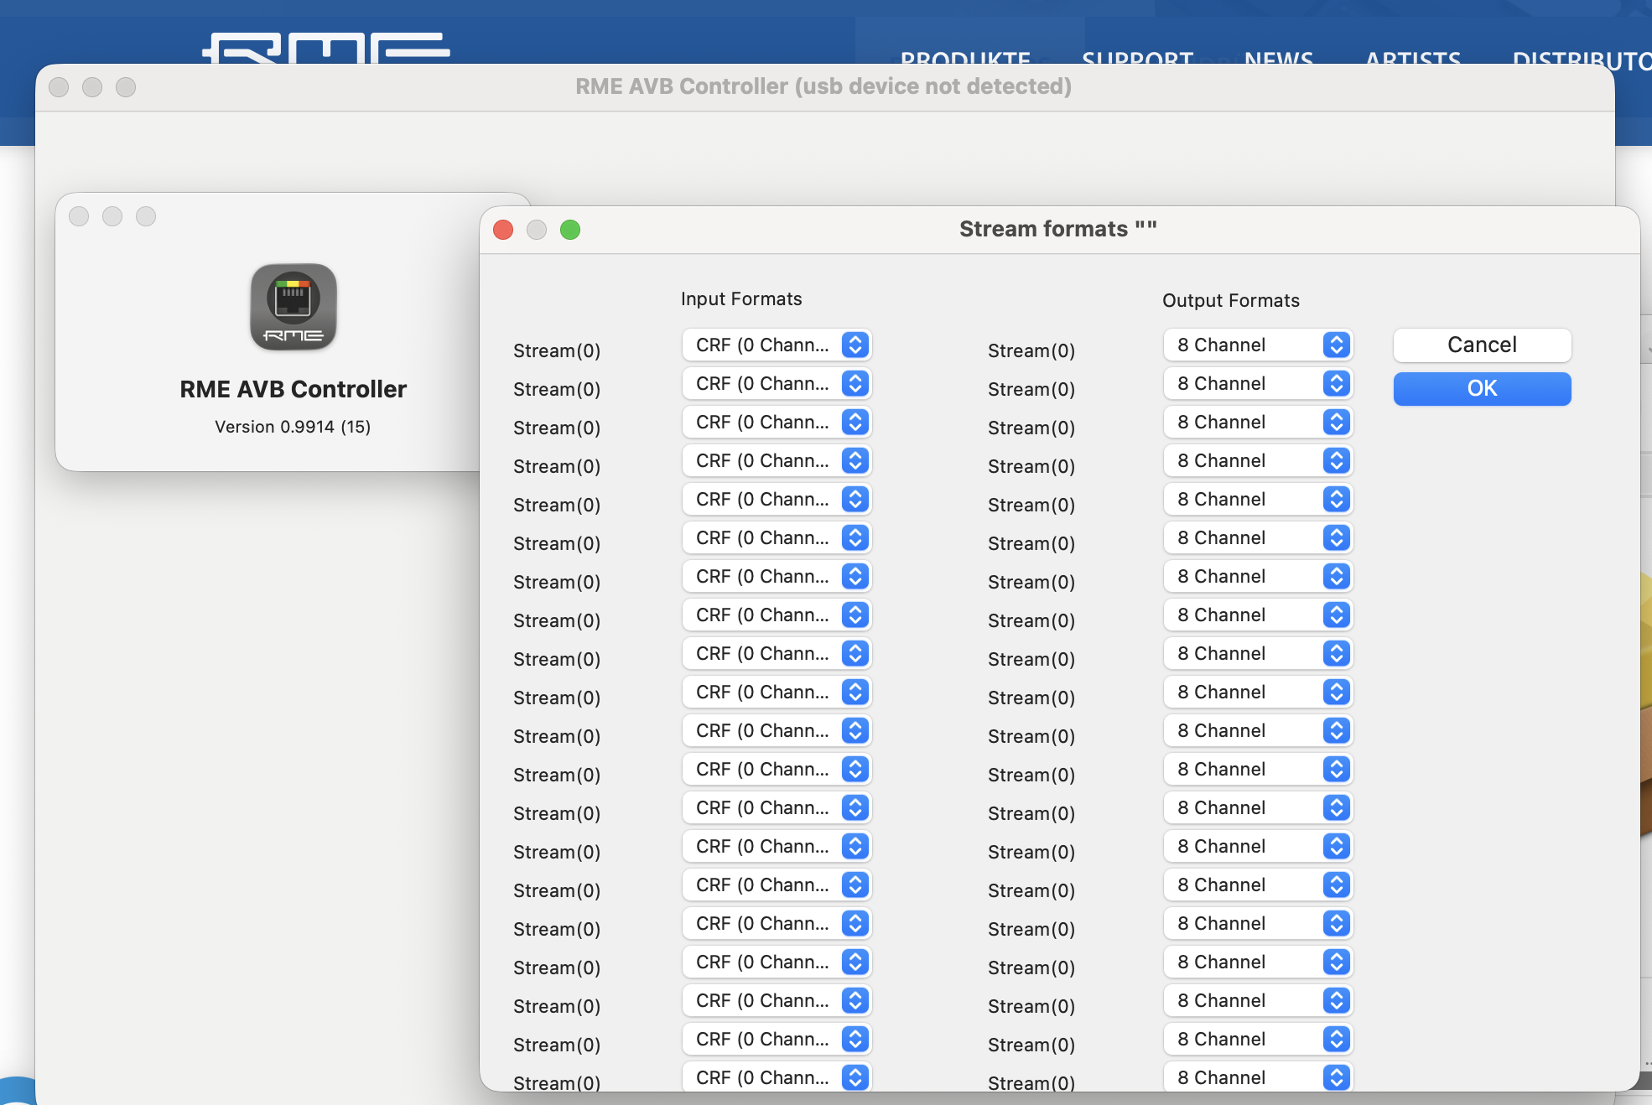Click the "Version 0.9914 (15)" text
Viewport: 1652px width, 1105px height.
[293, 427]
